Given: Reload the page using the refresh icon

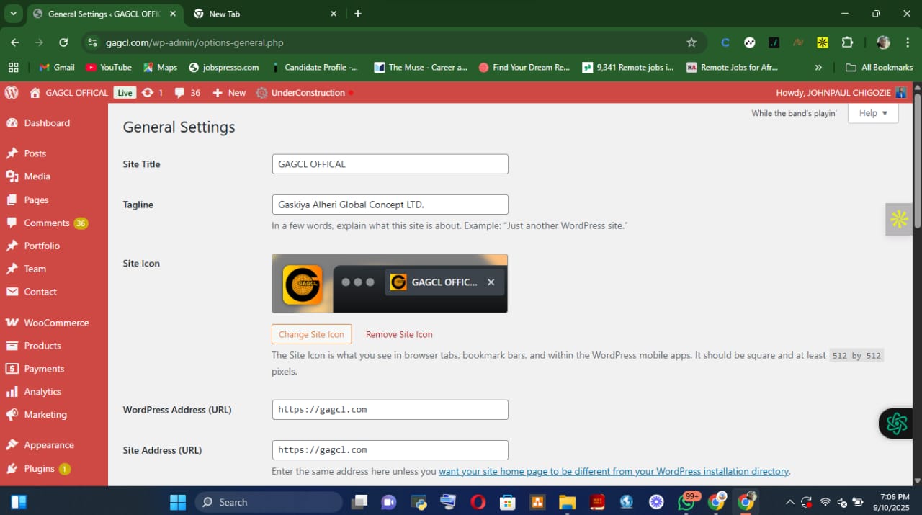Looking at the screenshot, I should 63,42.
